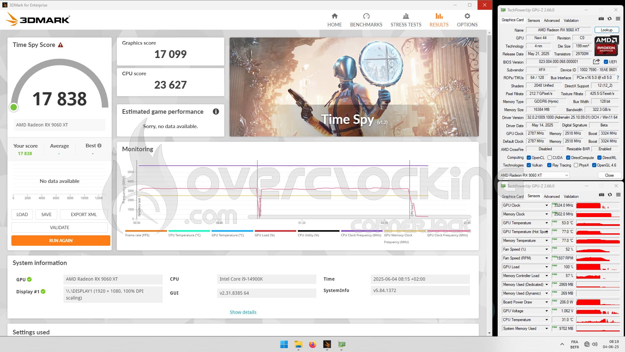The image size is (625, 352).
Task: Click the Display #1 green check icon
Action: click(43, 291)
